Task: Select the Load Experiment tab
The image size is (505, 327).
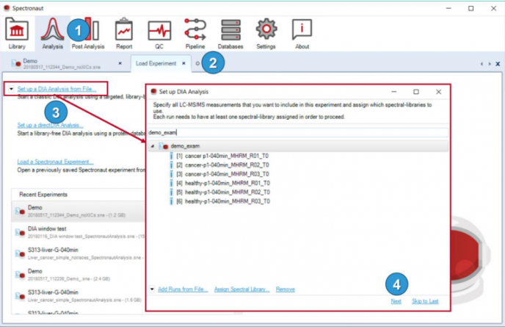Action: [x=155, y=63]
